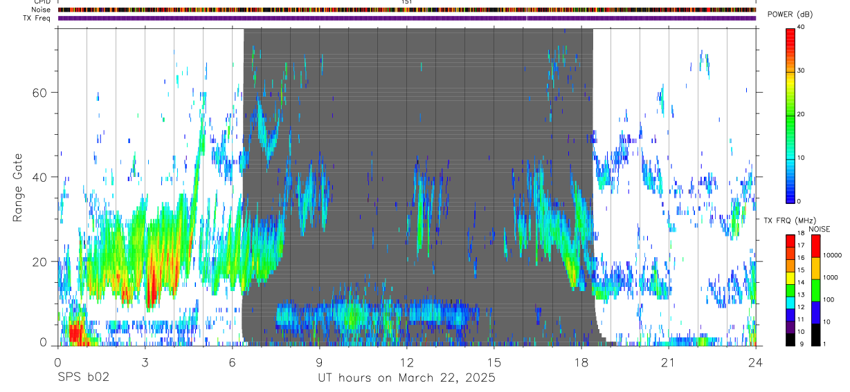
Task: Click the Range Gate axis title
Action: tap(17, 187)
